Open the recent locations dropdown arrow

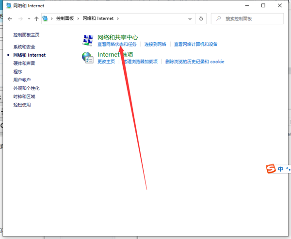(29, 18)
